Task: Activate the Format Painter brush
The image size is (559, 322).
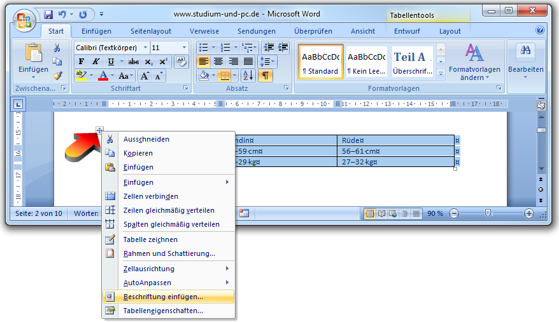Action: (x=57, y=75)
